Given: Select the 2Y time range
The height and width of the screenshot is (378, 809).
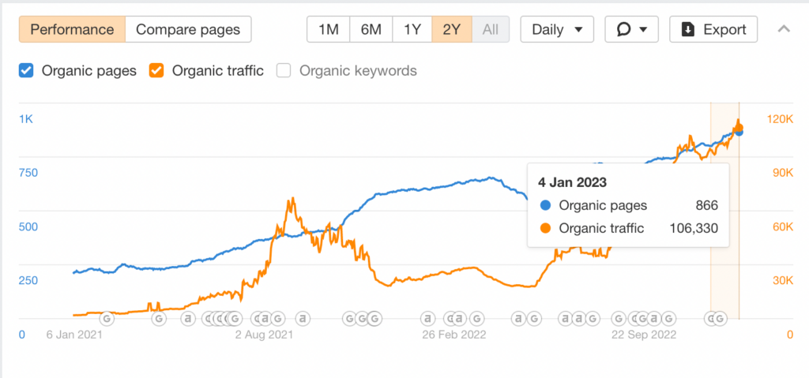Looking at the screenshot, I should pyautogui.click(x=452, y=29).
